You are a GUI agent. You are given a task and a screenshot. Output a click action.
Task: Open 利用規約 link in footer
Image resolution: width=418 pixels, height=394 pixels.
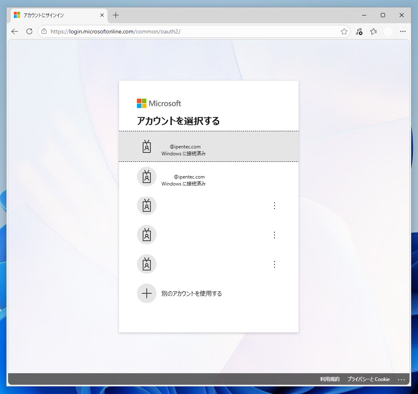[x=330, y=379]
